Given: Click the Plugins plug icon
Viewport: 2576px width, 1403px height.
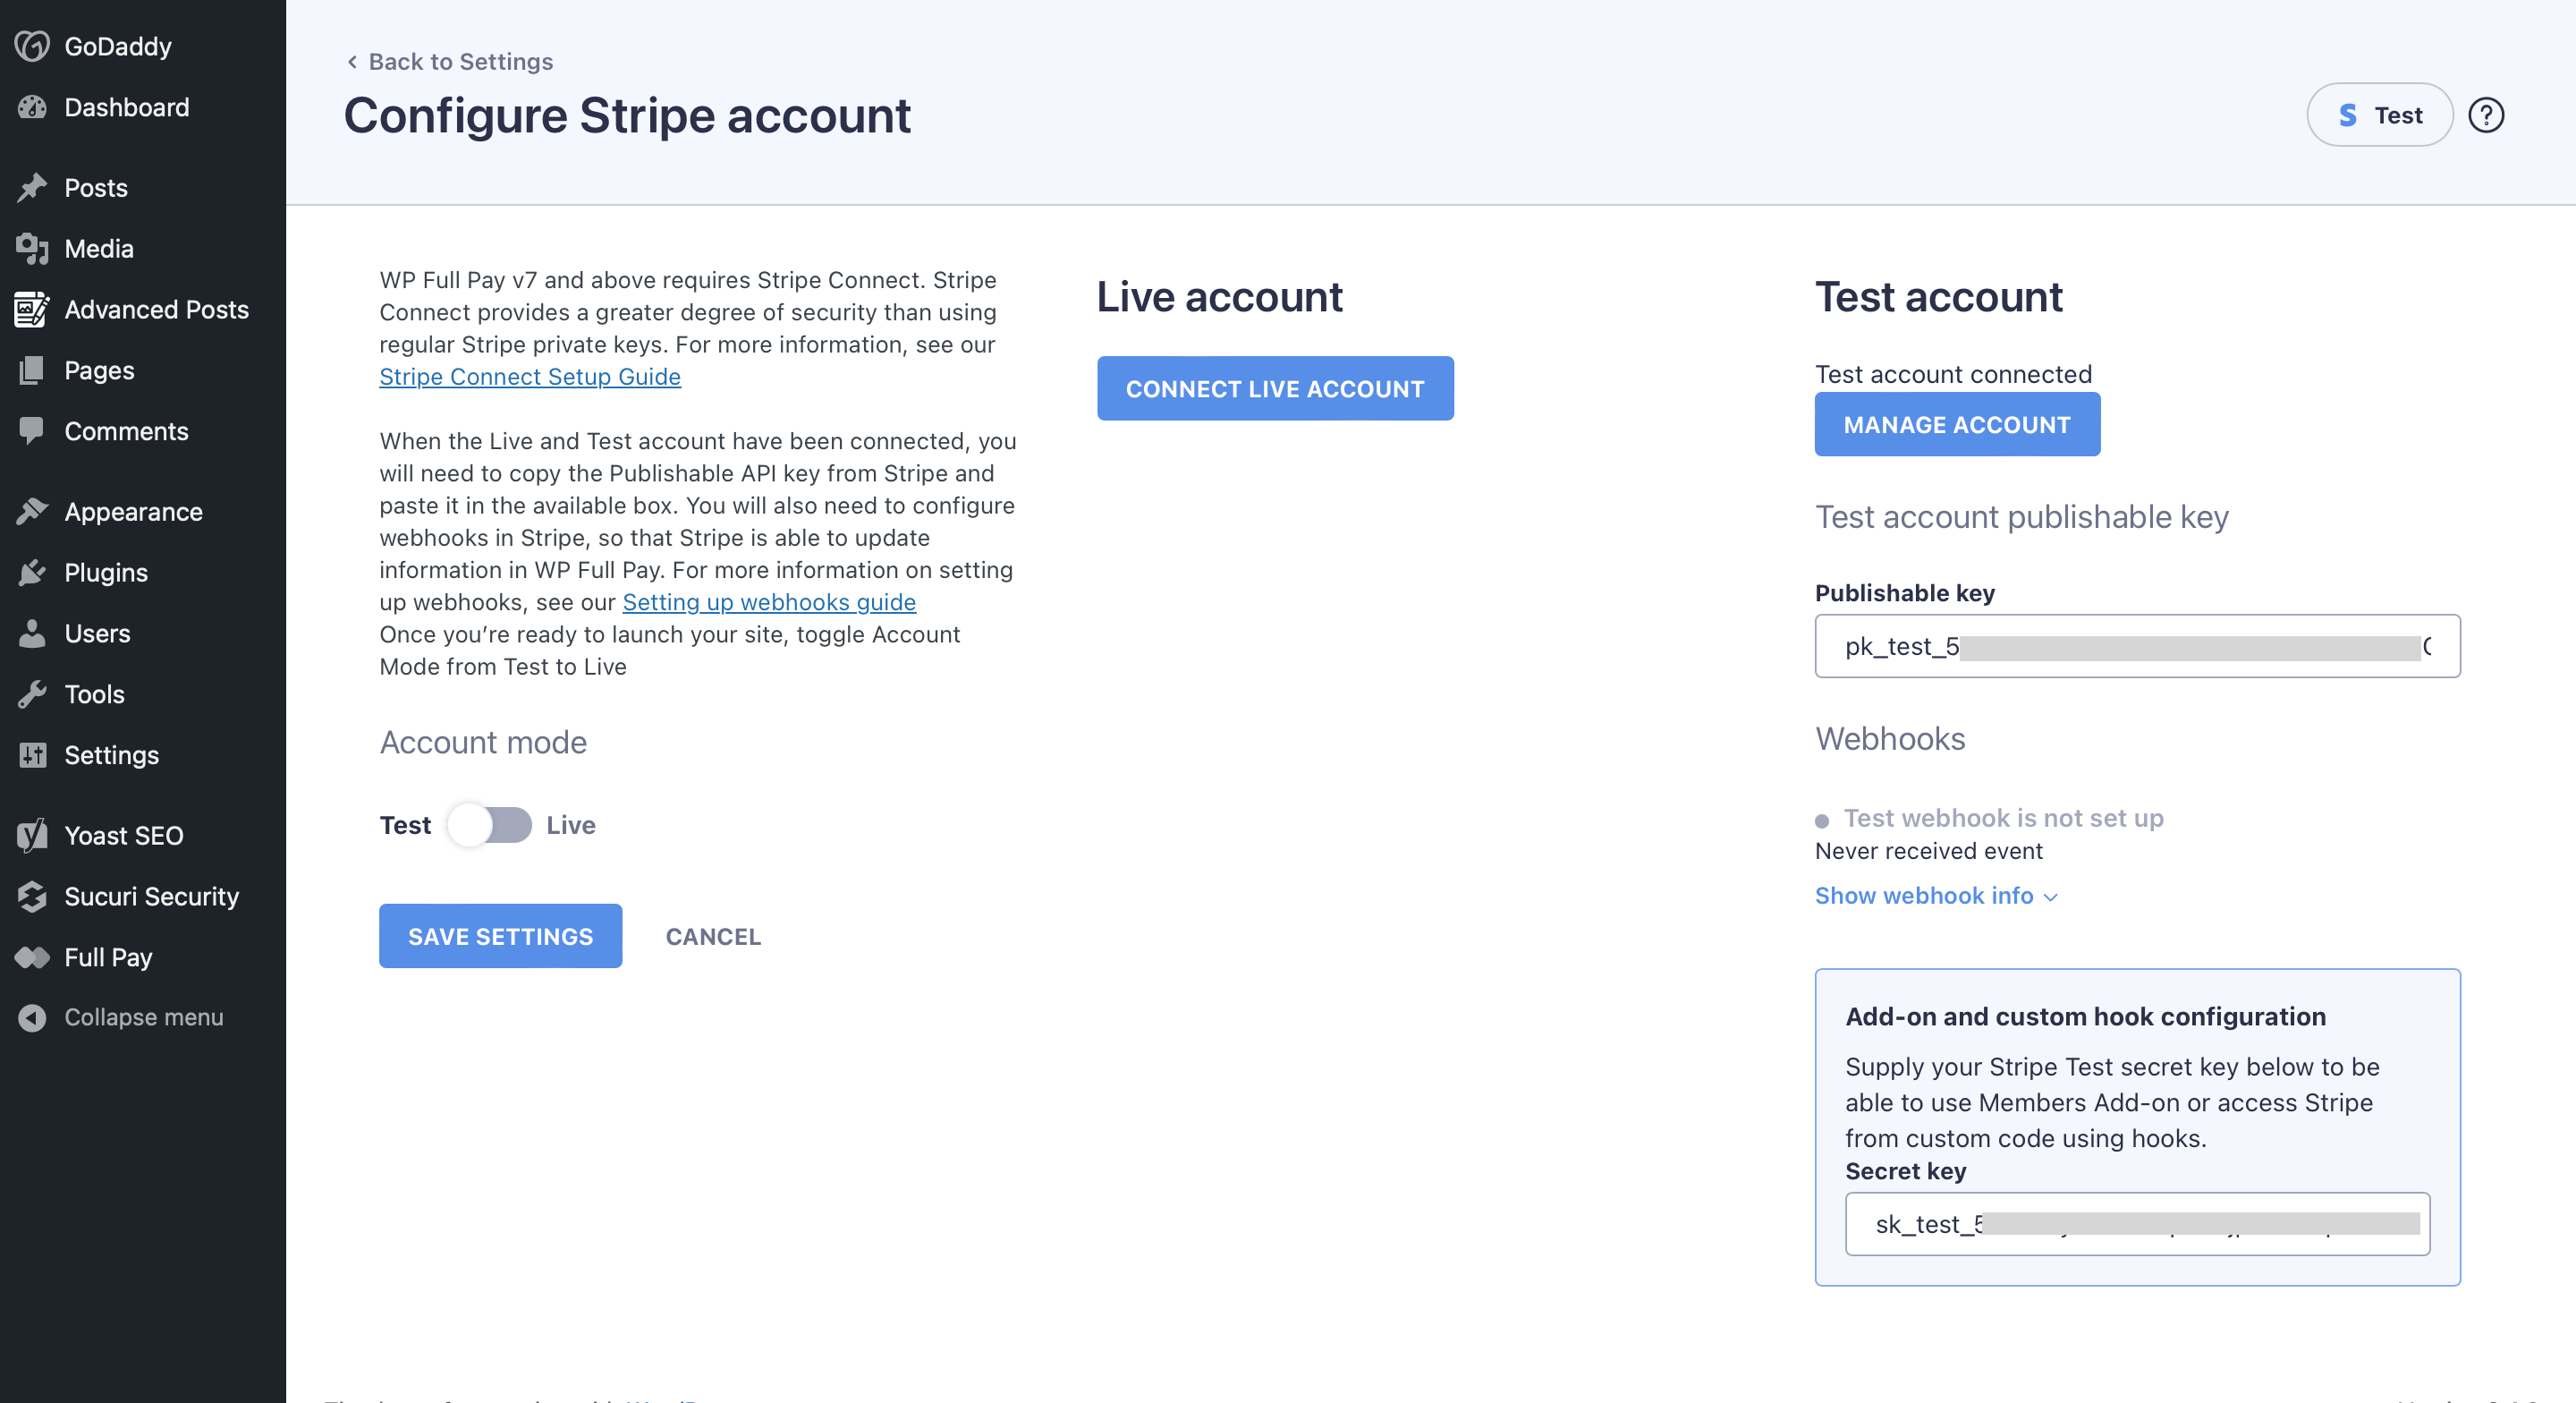Looking at the screenshot, I should click(32, 573).
